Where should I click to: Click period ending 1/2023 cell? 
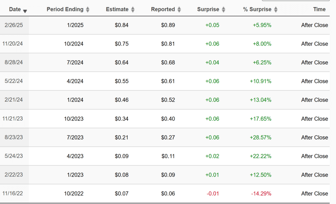point(75,174)
